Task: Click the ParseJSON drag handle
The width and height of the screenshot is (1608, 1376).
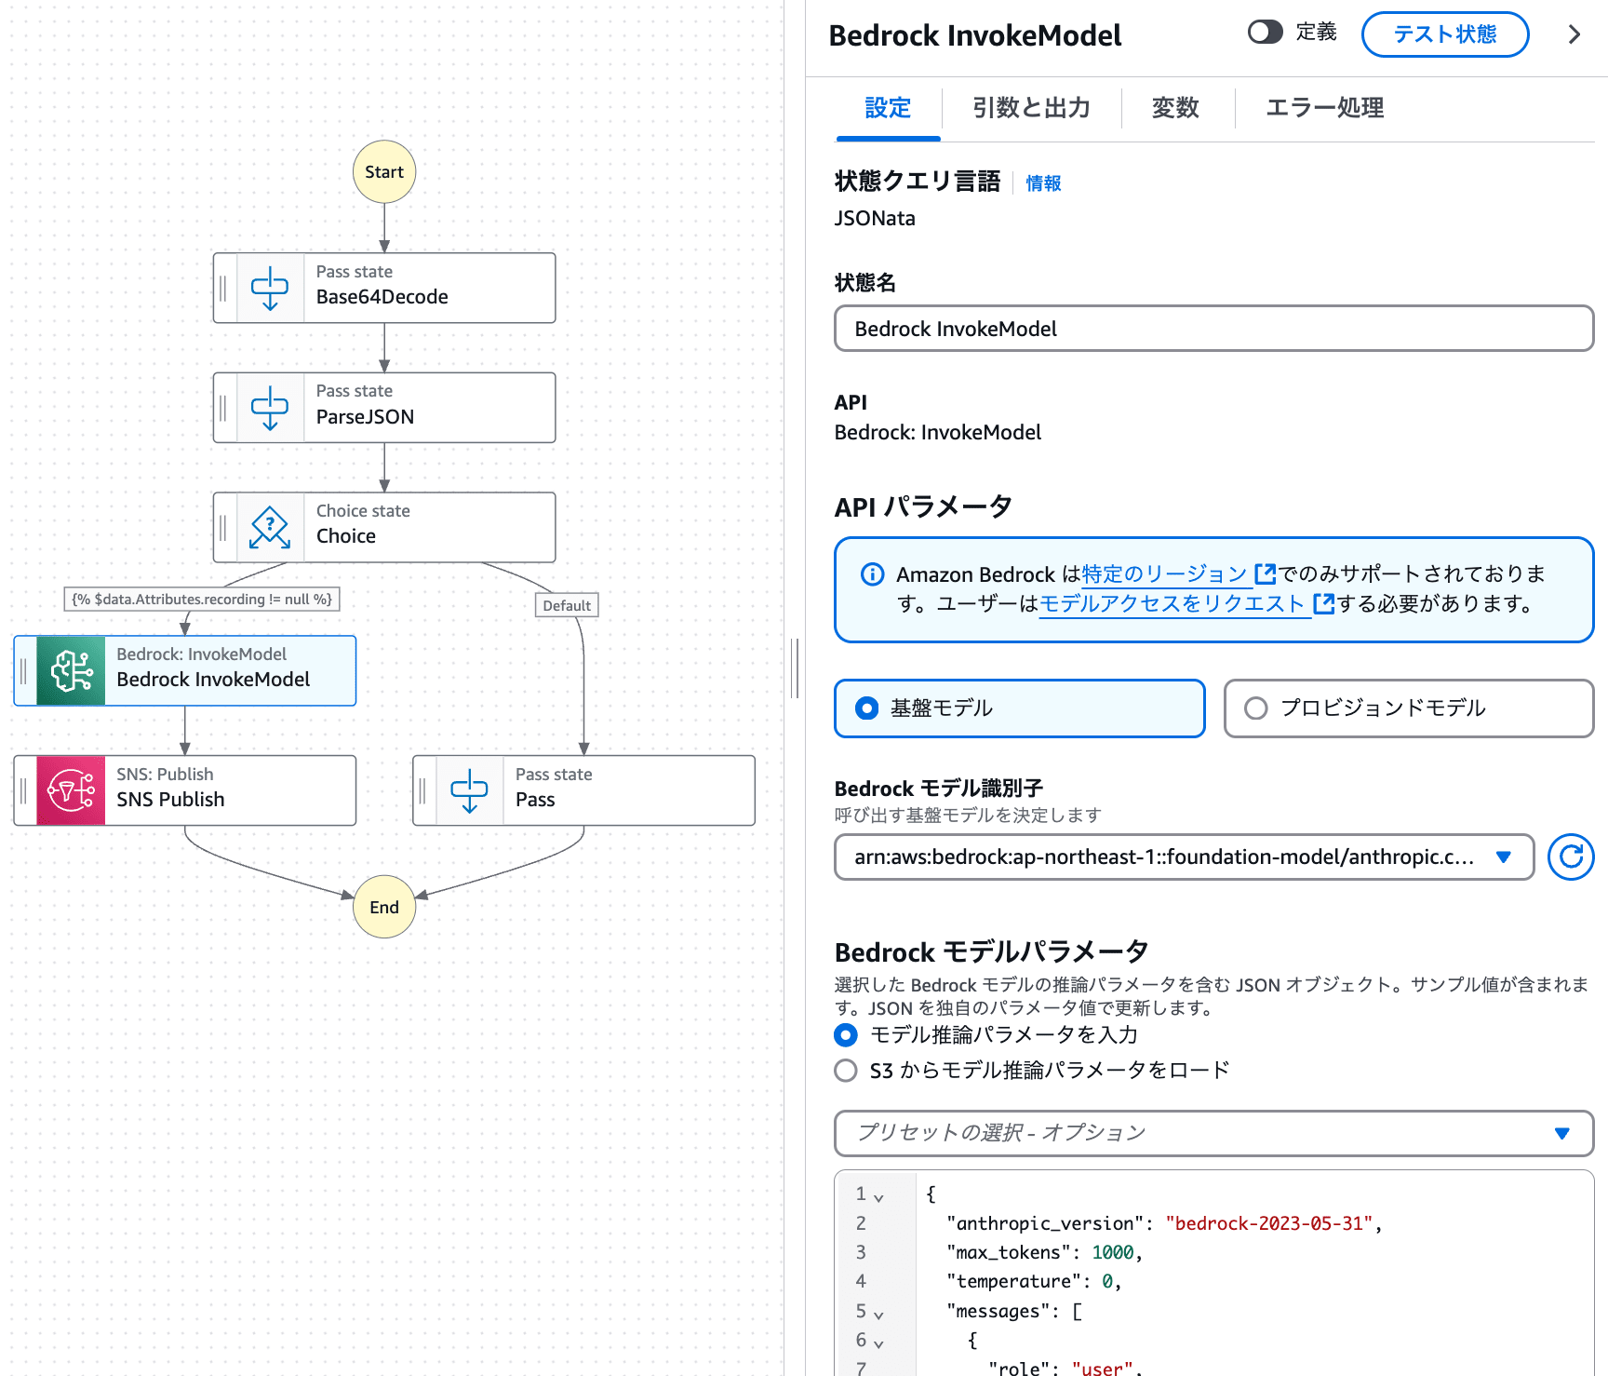Action: [x=223, y=408]
